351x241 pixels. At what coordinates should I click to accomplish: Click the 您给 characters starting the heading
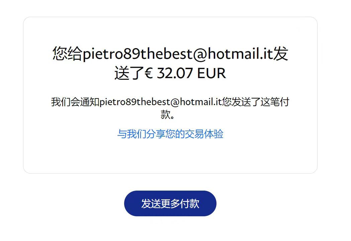[x=68, y=54]
